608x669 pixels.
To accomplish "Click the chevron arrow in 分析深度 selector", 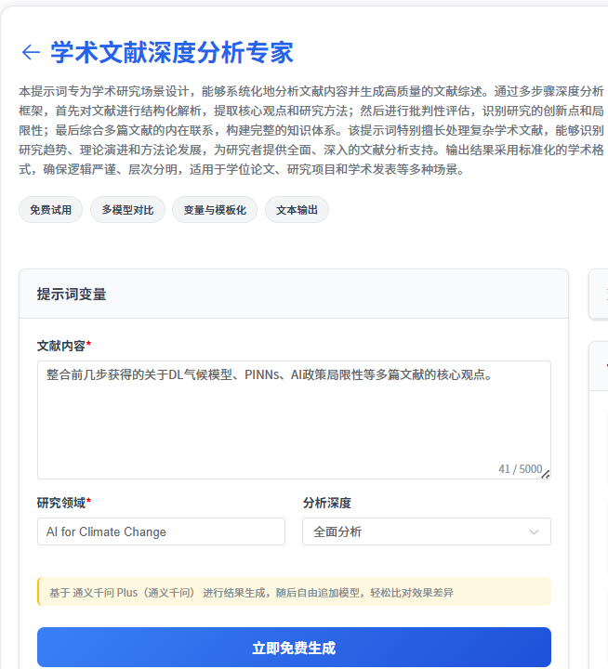I will 534,531.
